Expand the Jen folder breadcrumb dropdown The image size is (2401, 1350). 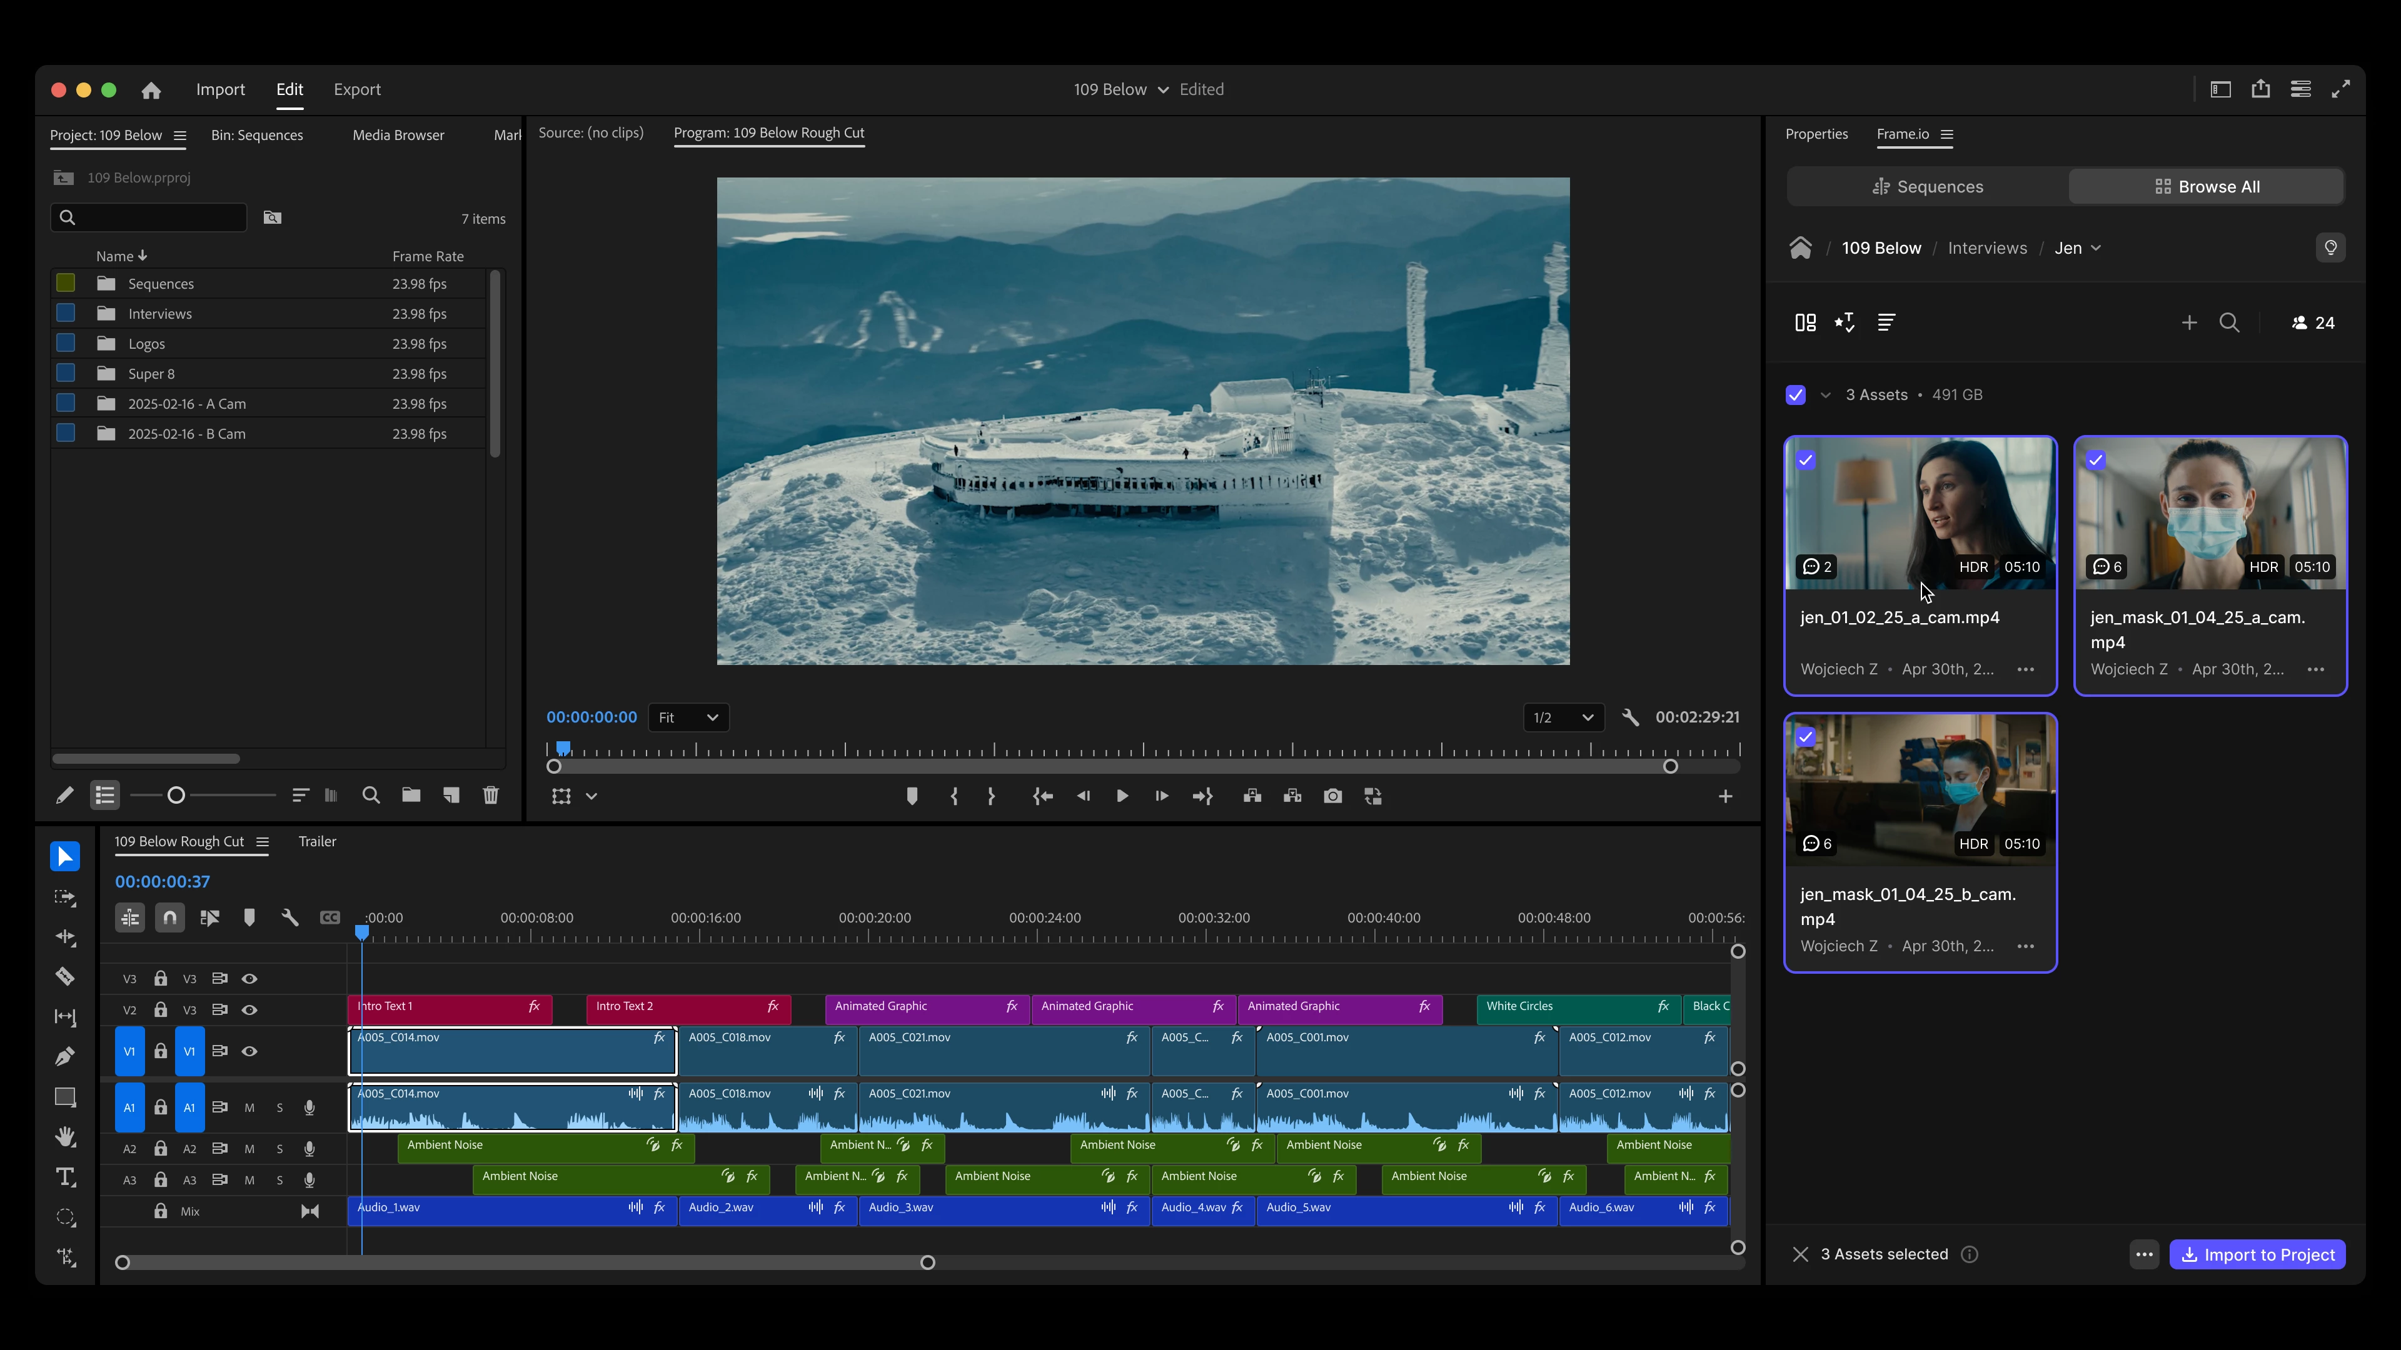click(2096, 248)
